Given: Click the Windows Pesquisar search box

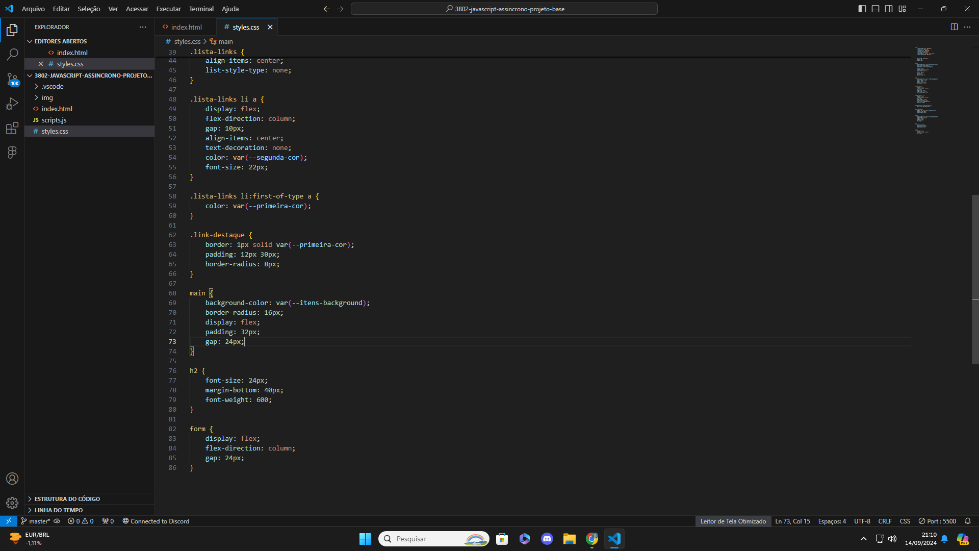Looking at the screenshot, I should [x=433, y=539].
